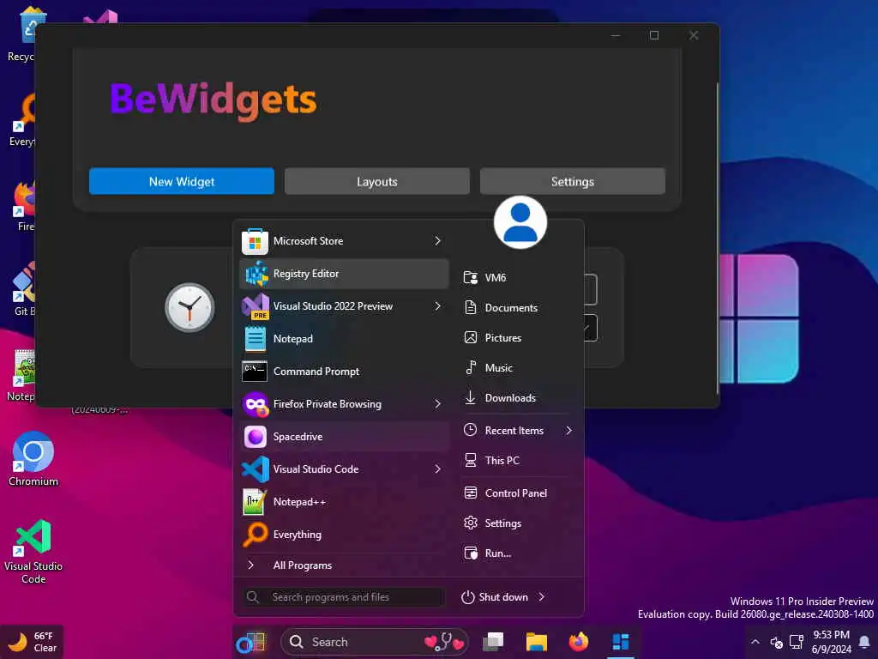Open Command Prompt in start menu
The height and width of the screenshot is (659, 878).
(x=344, y=371)
